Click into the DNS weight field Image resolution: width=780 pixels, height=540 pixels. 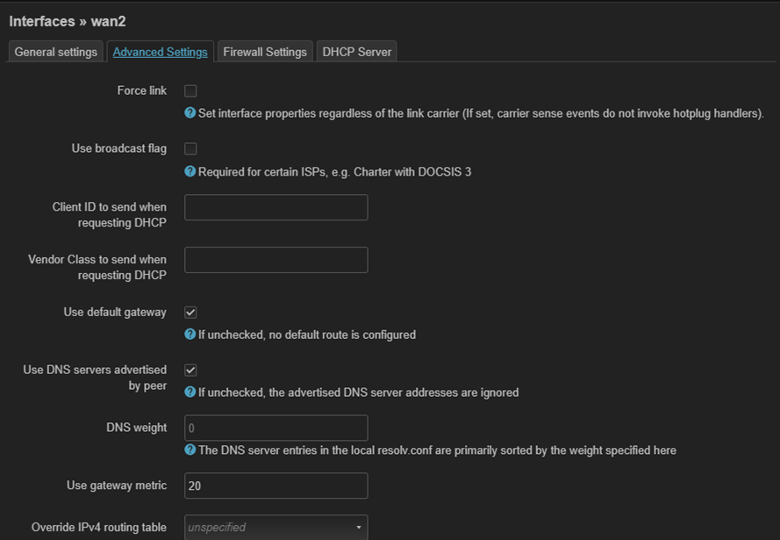coord(276,428)
